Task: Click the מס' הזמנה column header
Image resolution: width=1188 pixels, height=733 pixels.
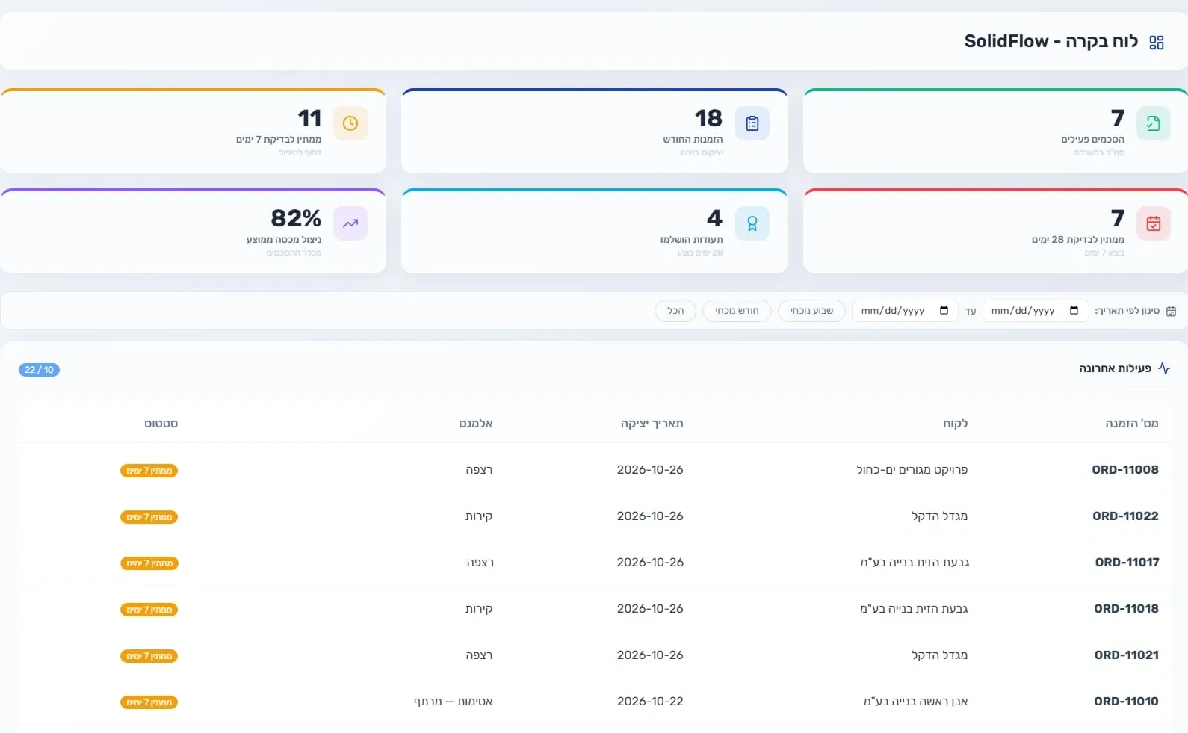Action: (1132, 424)
